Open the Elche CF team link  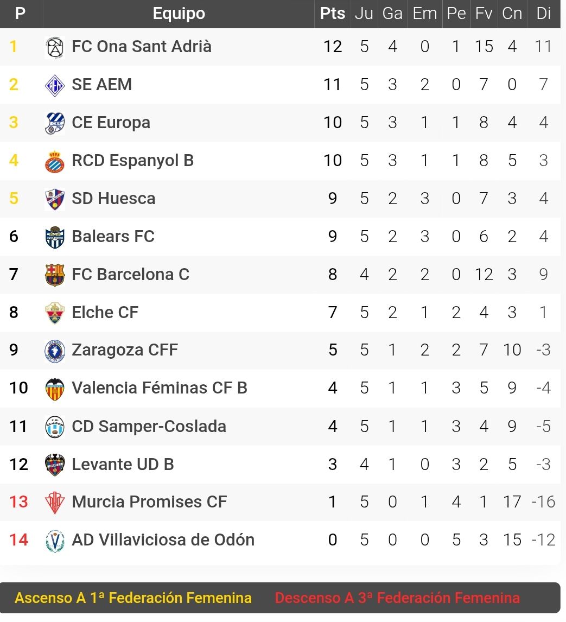tap(105, 313)
